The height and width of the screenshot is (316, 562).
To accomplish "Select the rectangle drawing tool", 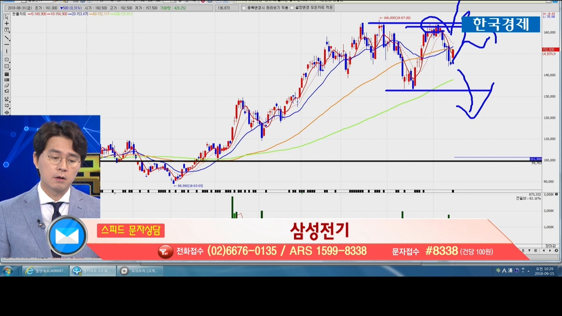I will point(7,66).
